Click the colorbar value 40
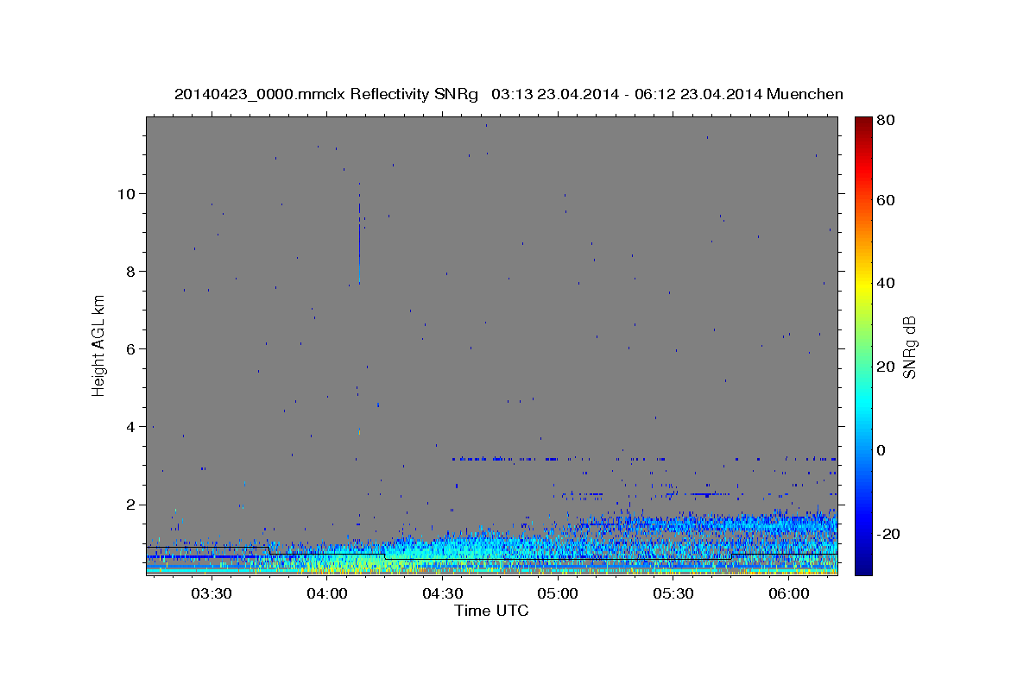The width and height of the screenshot is (1036, 690). (x=888, y=283)
